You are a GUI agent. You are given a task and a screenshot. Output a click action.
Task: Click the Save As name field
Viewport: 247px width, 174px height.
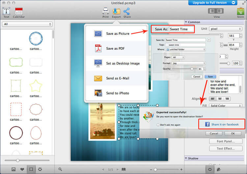pyautogui.click(x=185, y=40)
